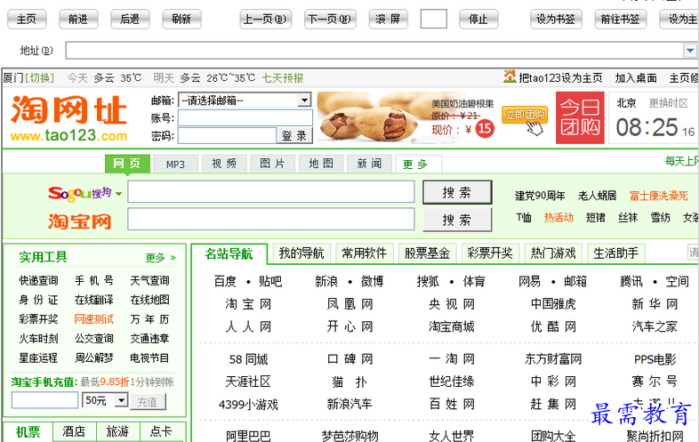Select the 图片 search tab
This screenshot has height=442, width=699.
pyautogui.click(x=273, y=165)
